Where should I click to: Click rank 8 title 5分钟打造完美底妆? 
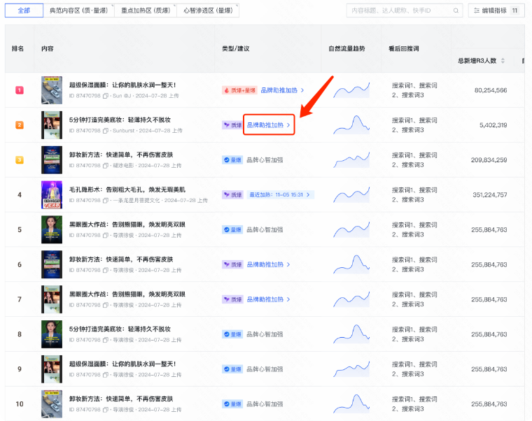coord(120,329)
